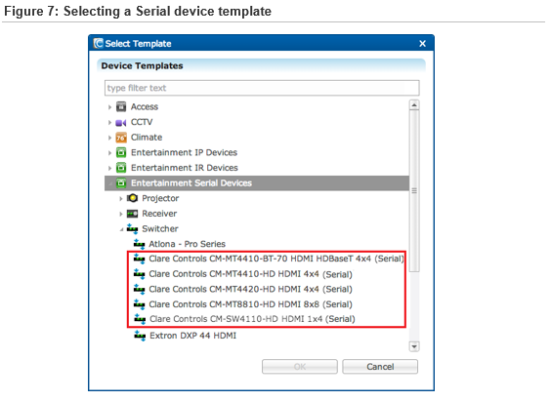Screen dimensions: 551x401
Task: Click the Atlona - Pro Series icon
Action: 139,244
